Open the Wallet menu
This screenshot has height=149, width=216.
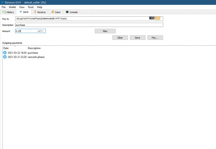tap(12, 7)
